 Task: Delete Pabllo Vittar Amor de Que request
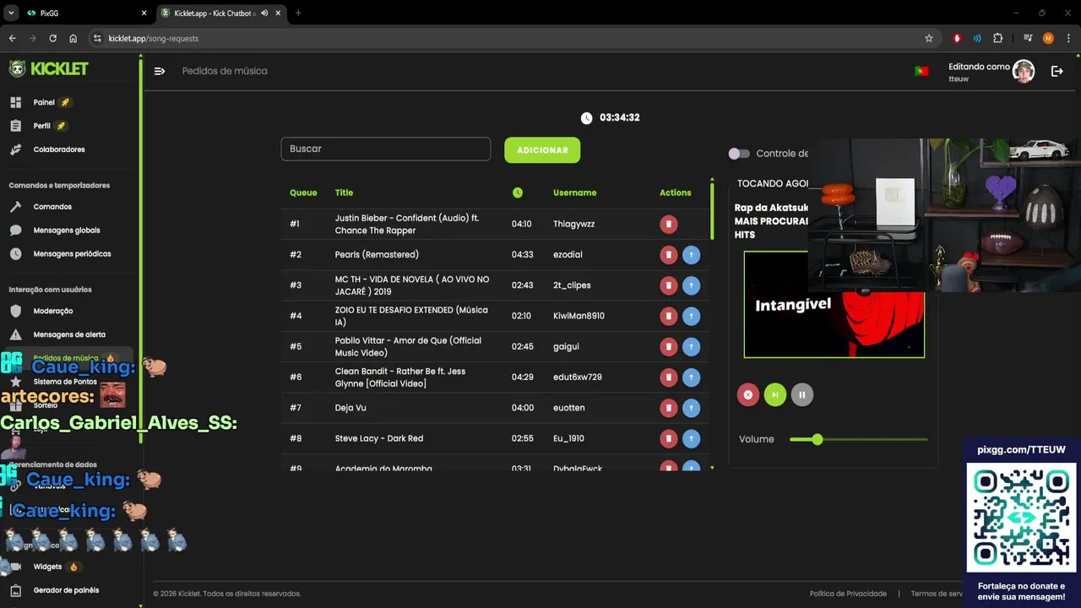click(x=668, y=346)
